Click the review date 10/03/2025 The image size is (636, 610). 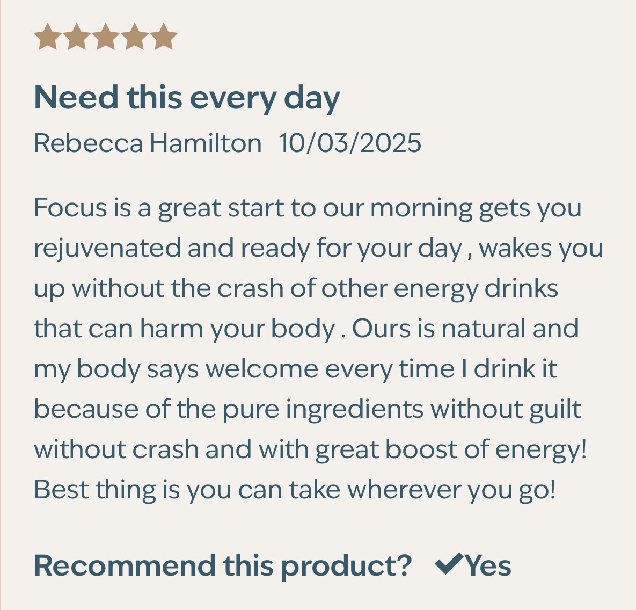pyautogui.click(x=350, y=143)
